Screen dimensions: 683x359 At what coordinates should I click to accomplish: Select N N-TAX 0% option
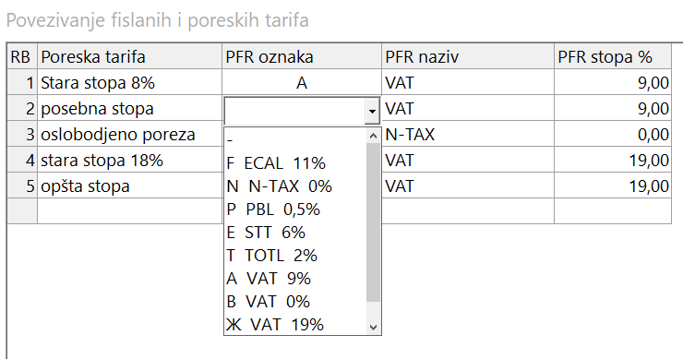(x=296, y=186)
